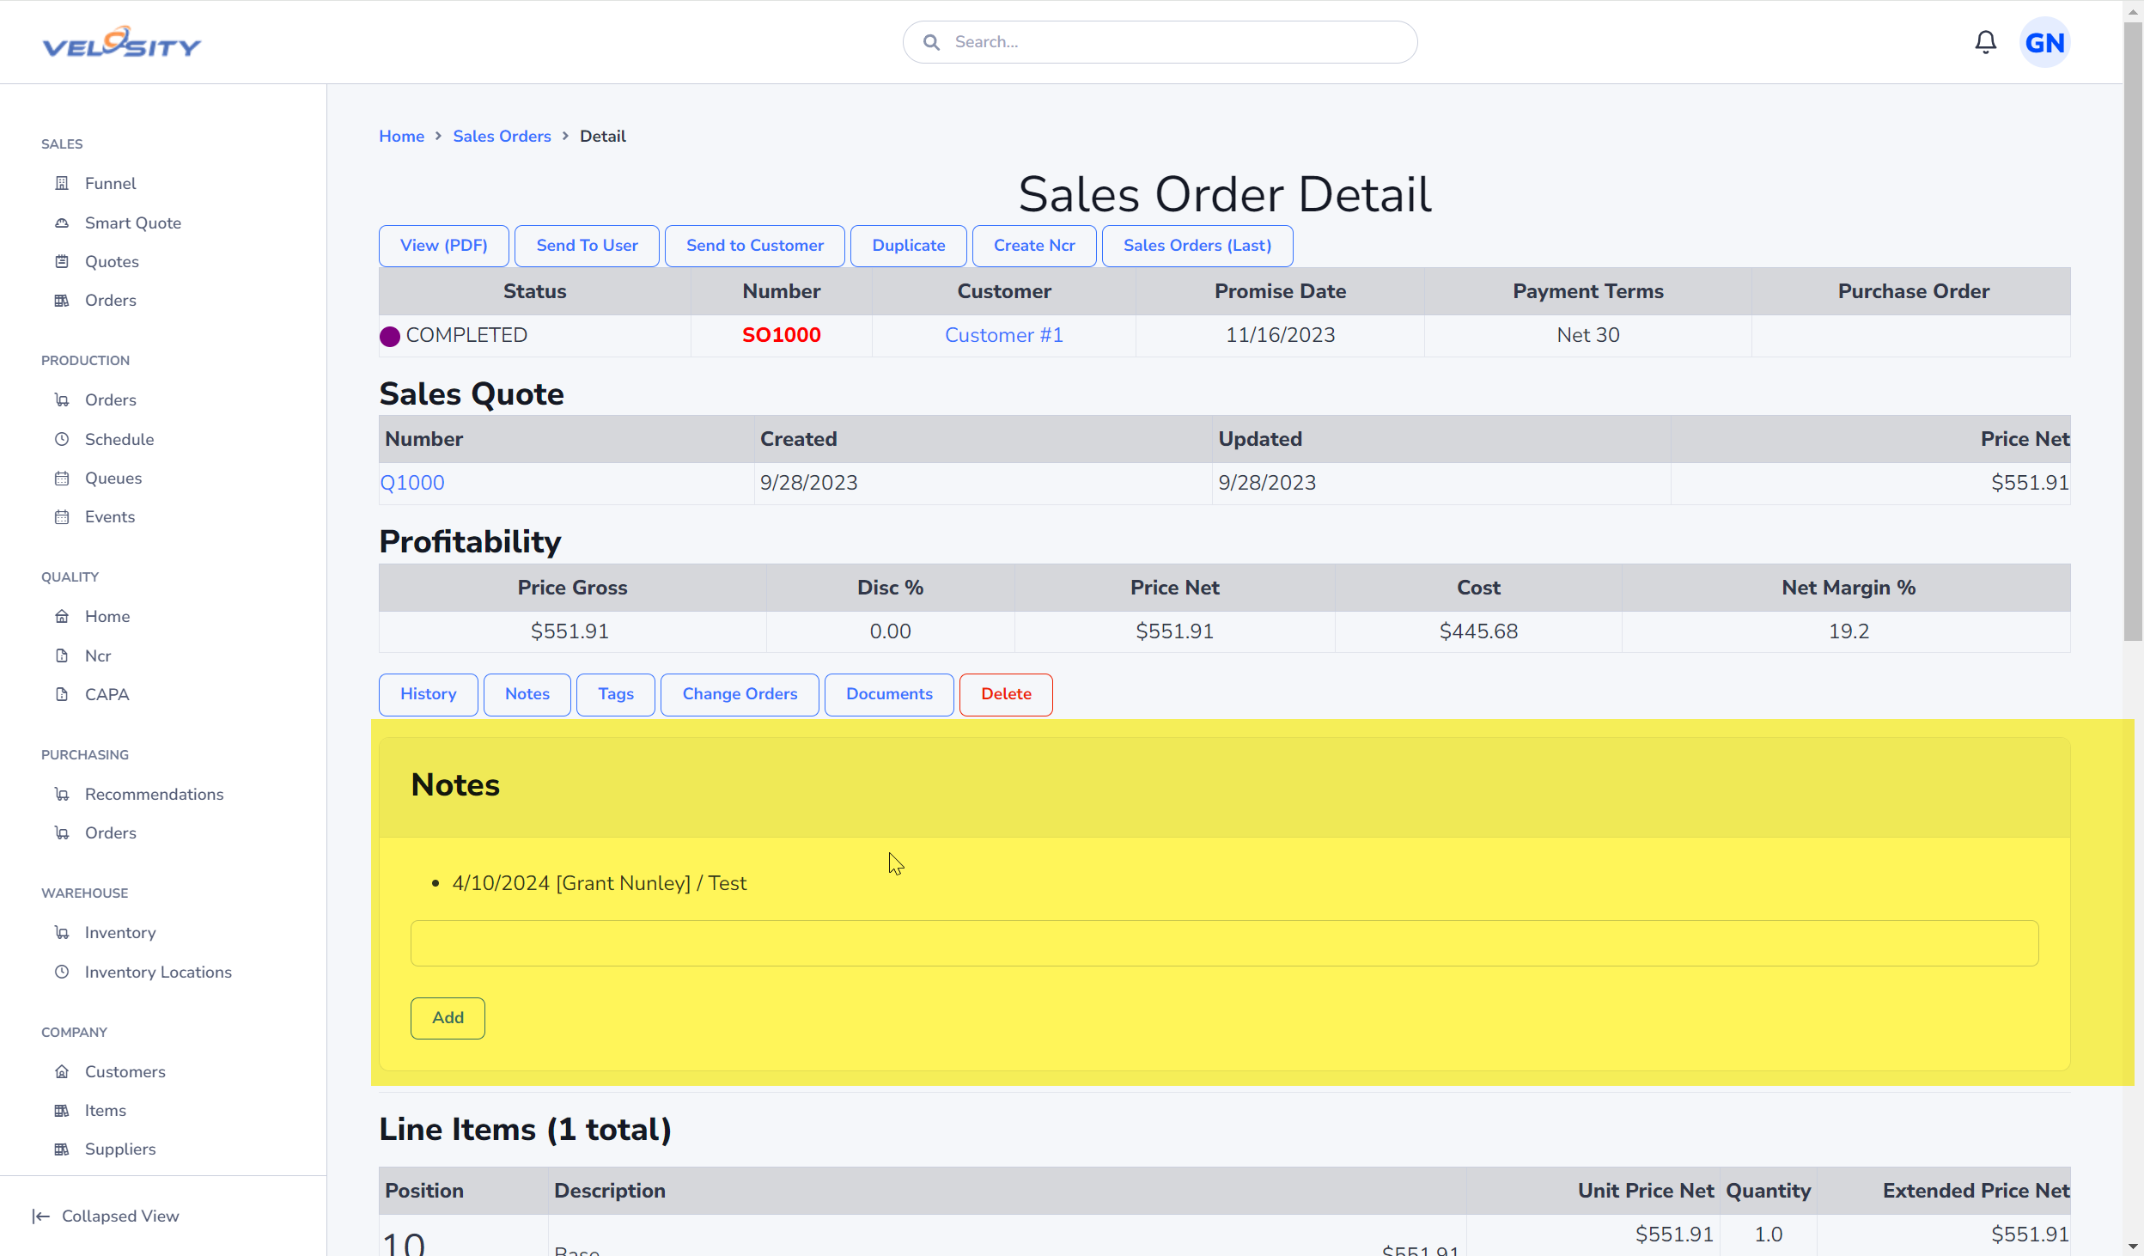Open Funnel from the Sales sidebar
Screen dimensions: 2144x1256
click(110, 183)
